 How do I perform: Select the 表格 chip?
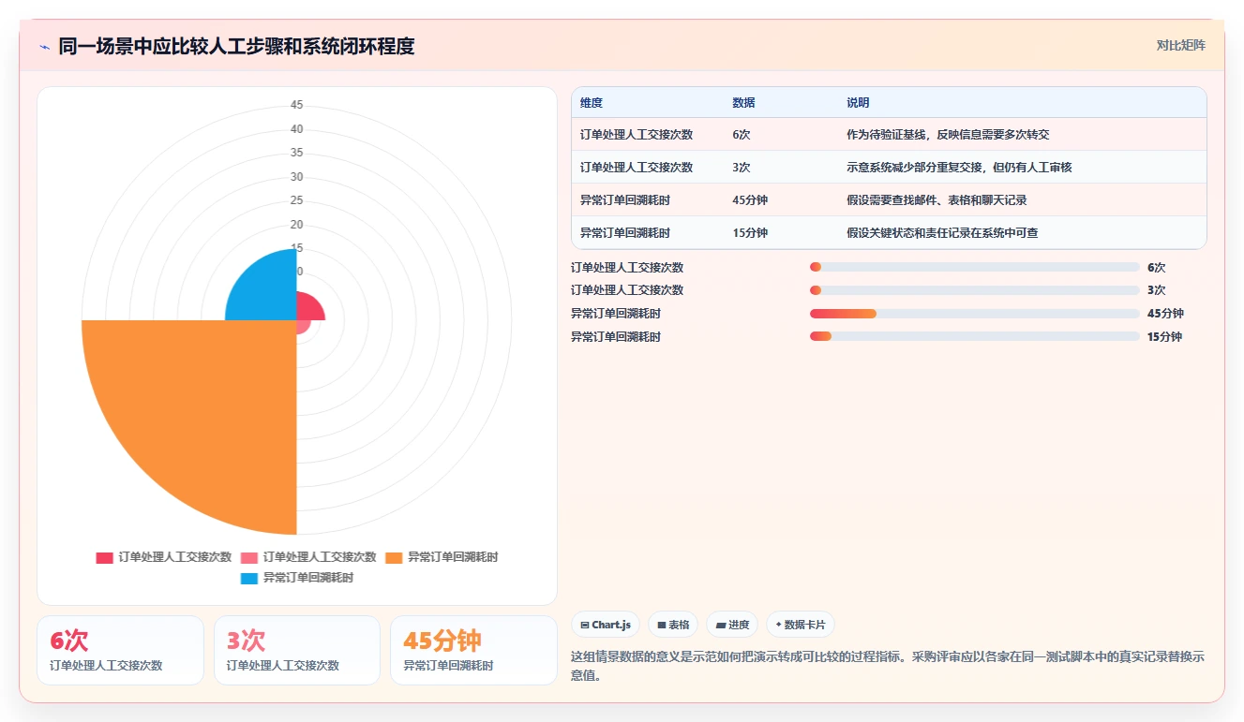673,625
